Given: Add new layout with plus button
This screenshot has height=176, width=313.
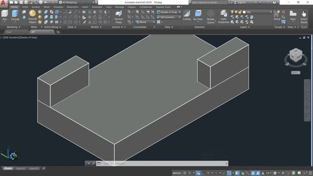Looking at the screenshot, I should point(44,168).
